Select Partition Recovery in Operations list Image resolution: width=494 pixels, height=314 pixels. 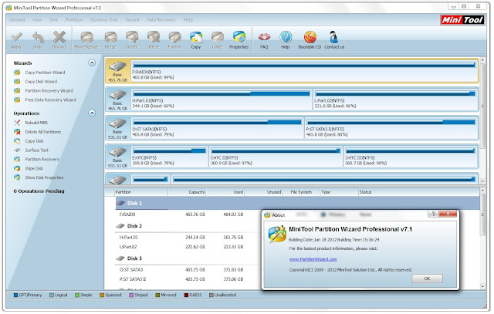click(42, 160)
